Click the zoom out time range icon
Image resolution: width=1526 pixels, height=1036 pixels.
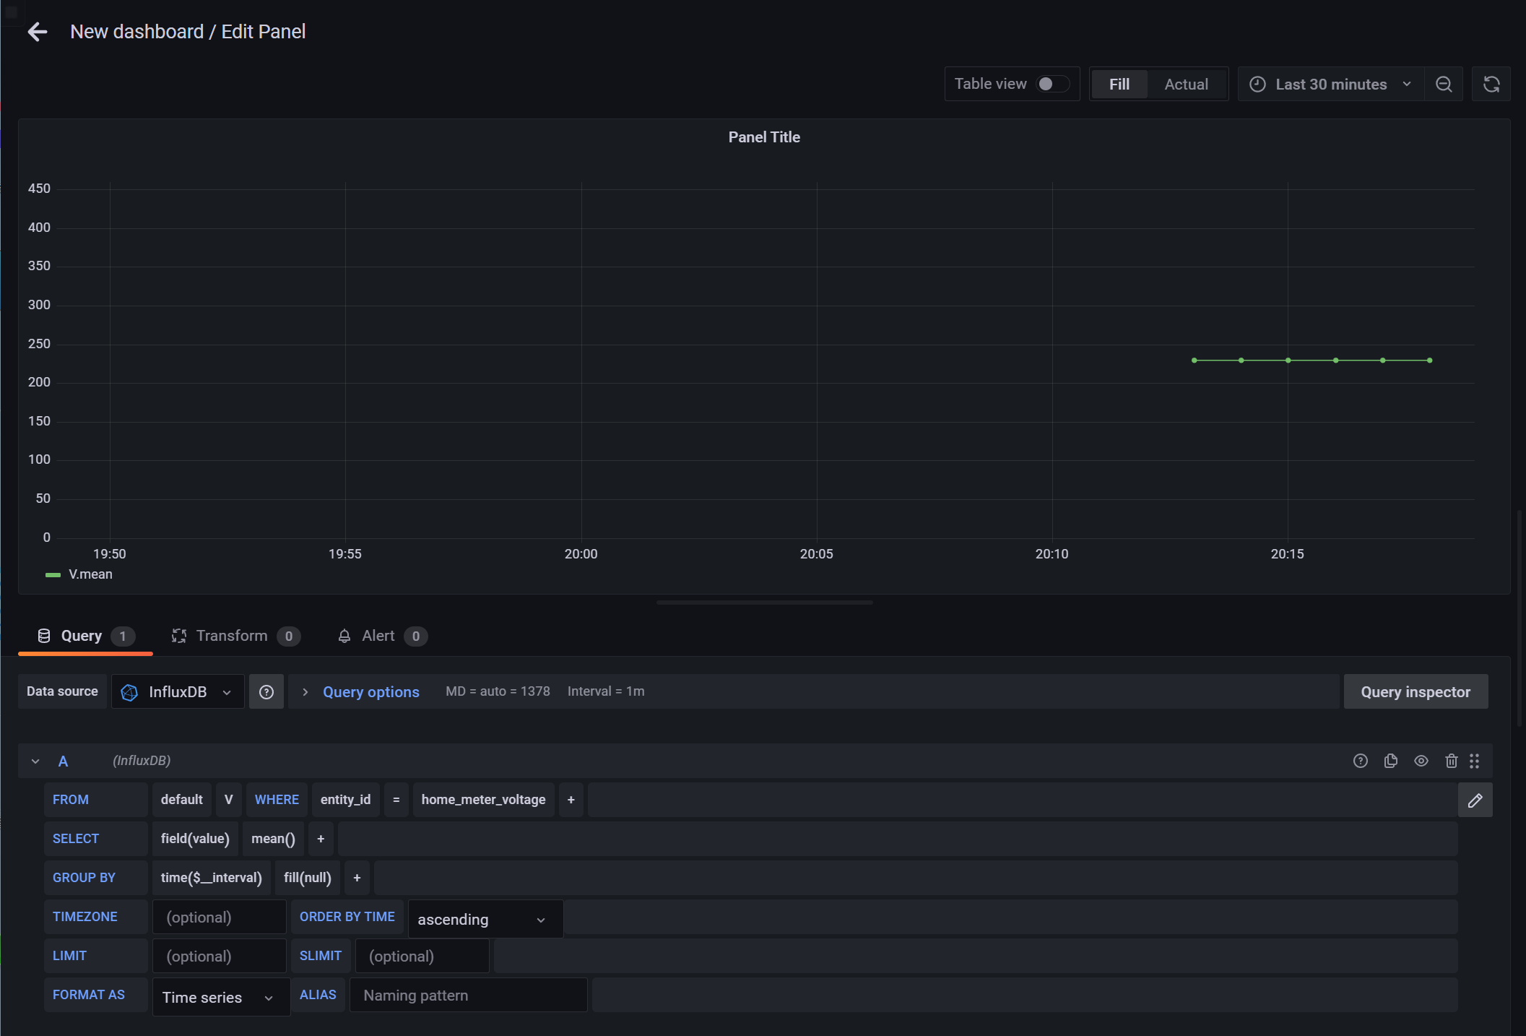click(x=1444, y=85)
